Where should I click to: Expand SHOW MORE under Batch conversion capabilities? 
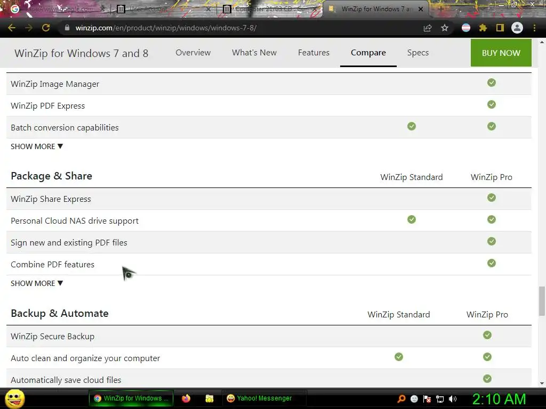37,146
